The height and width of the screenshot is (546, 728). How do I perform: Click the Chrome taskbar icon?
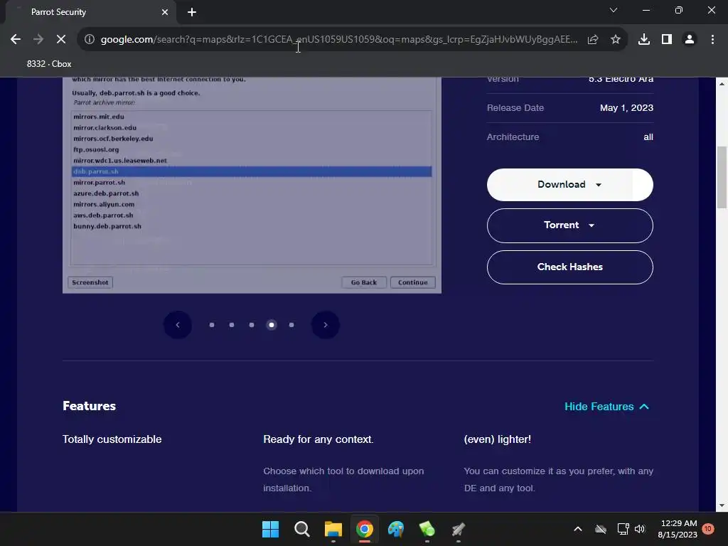point(365,529)
